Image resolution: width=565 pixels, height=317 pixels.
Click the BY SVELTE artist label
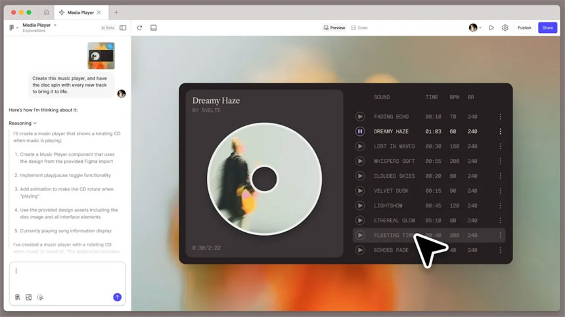point(206,110)
